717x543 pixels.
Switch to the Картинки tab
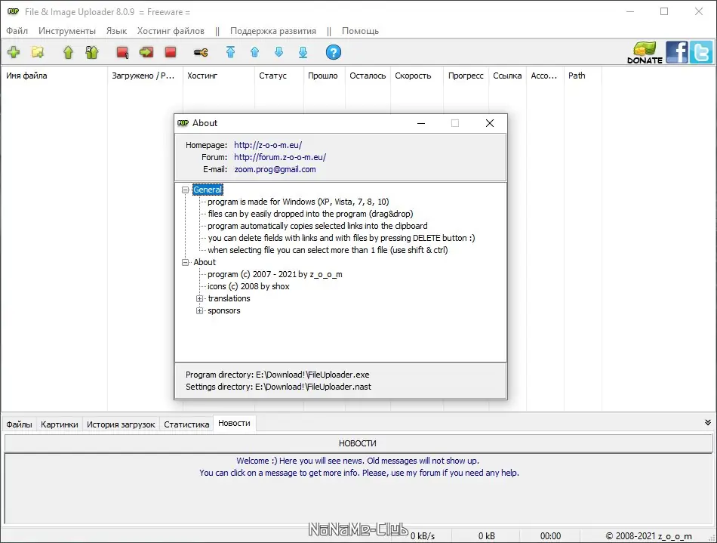tap(60, 424)
